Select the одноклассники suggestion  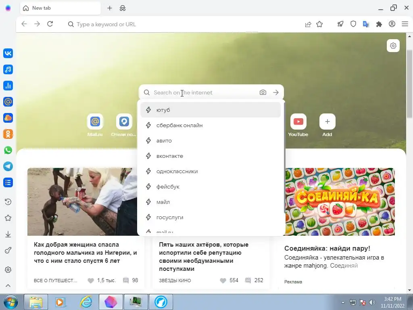(211, 171)
